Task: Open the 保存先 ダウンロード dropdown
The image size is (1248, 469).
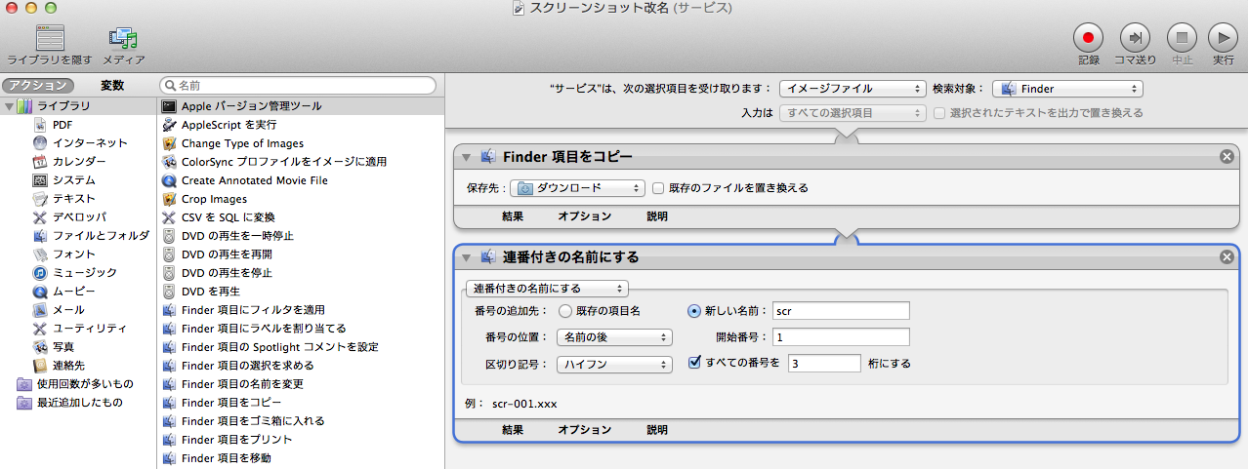Action: (579, 188)
